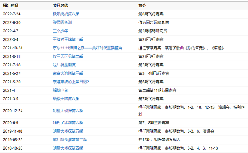Select the date 2022-7-24
The width and height of the screenshot is (248, 153).
pos(12,14)
